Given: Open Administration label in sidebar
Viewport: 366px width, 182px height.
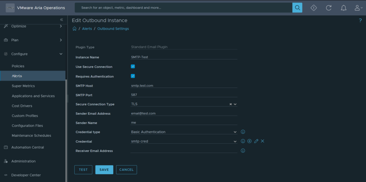Looking at the screenshot, I should click(x=23, y=161).
